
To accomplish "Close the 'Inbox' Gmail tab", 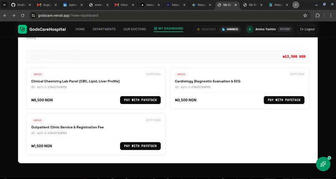I will pyautogui.click(x=133, y=5).
